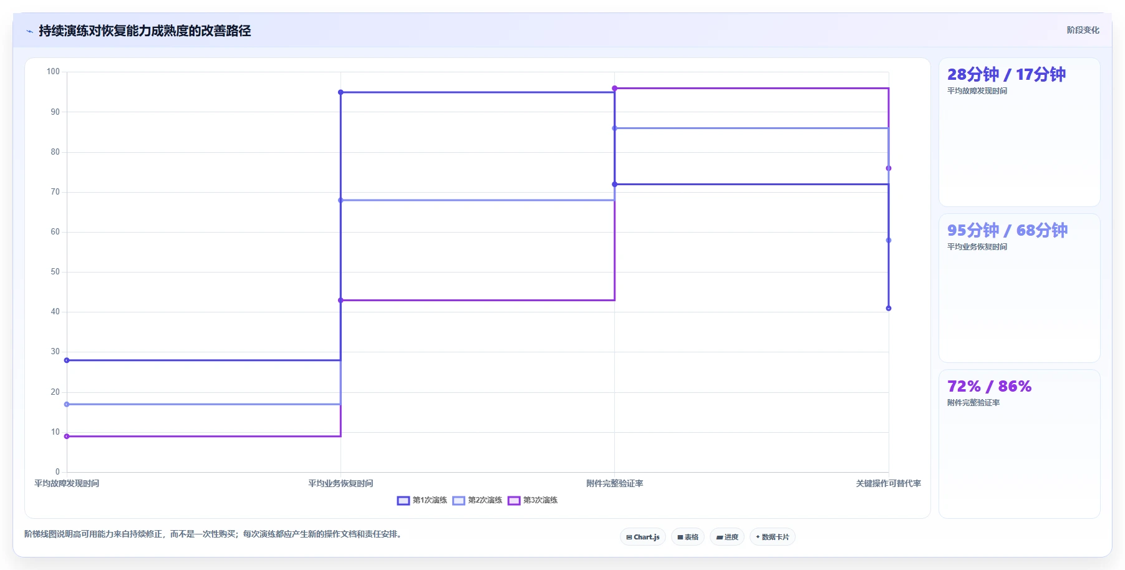The width and height of the screenshot is (1125, 570).
Task: Click the y-axis tick label 50
Action: pos(56,272)
